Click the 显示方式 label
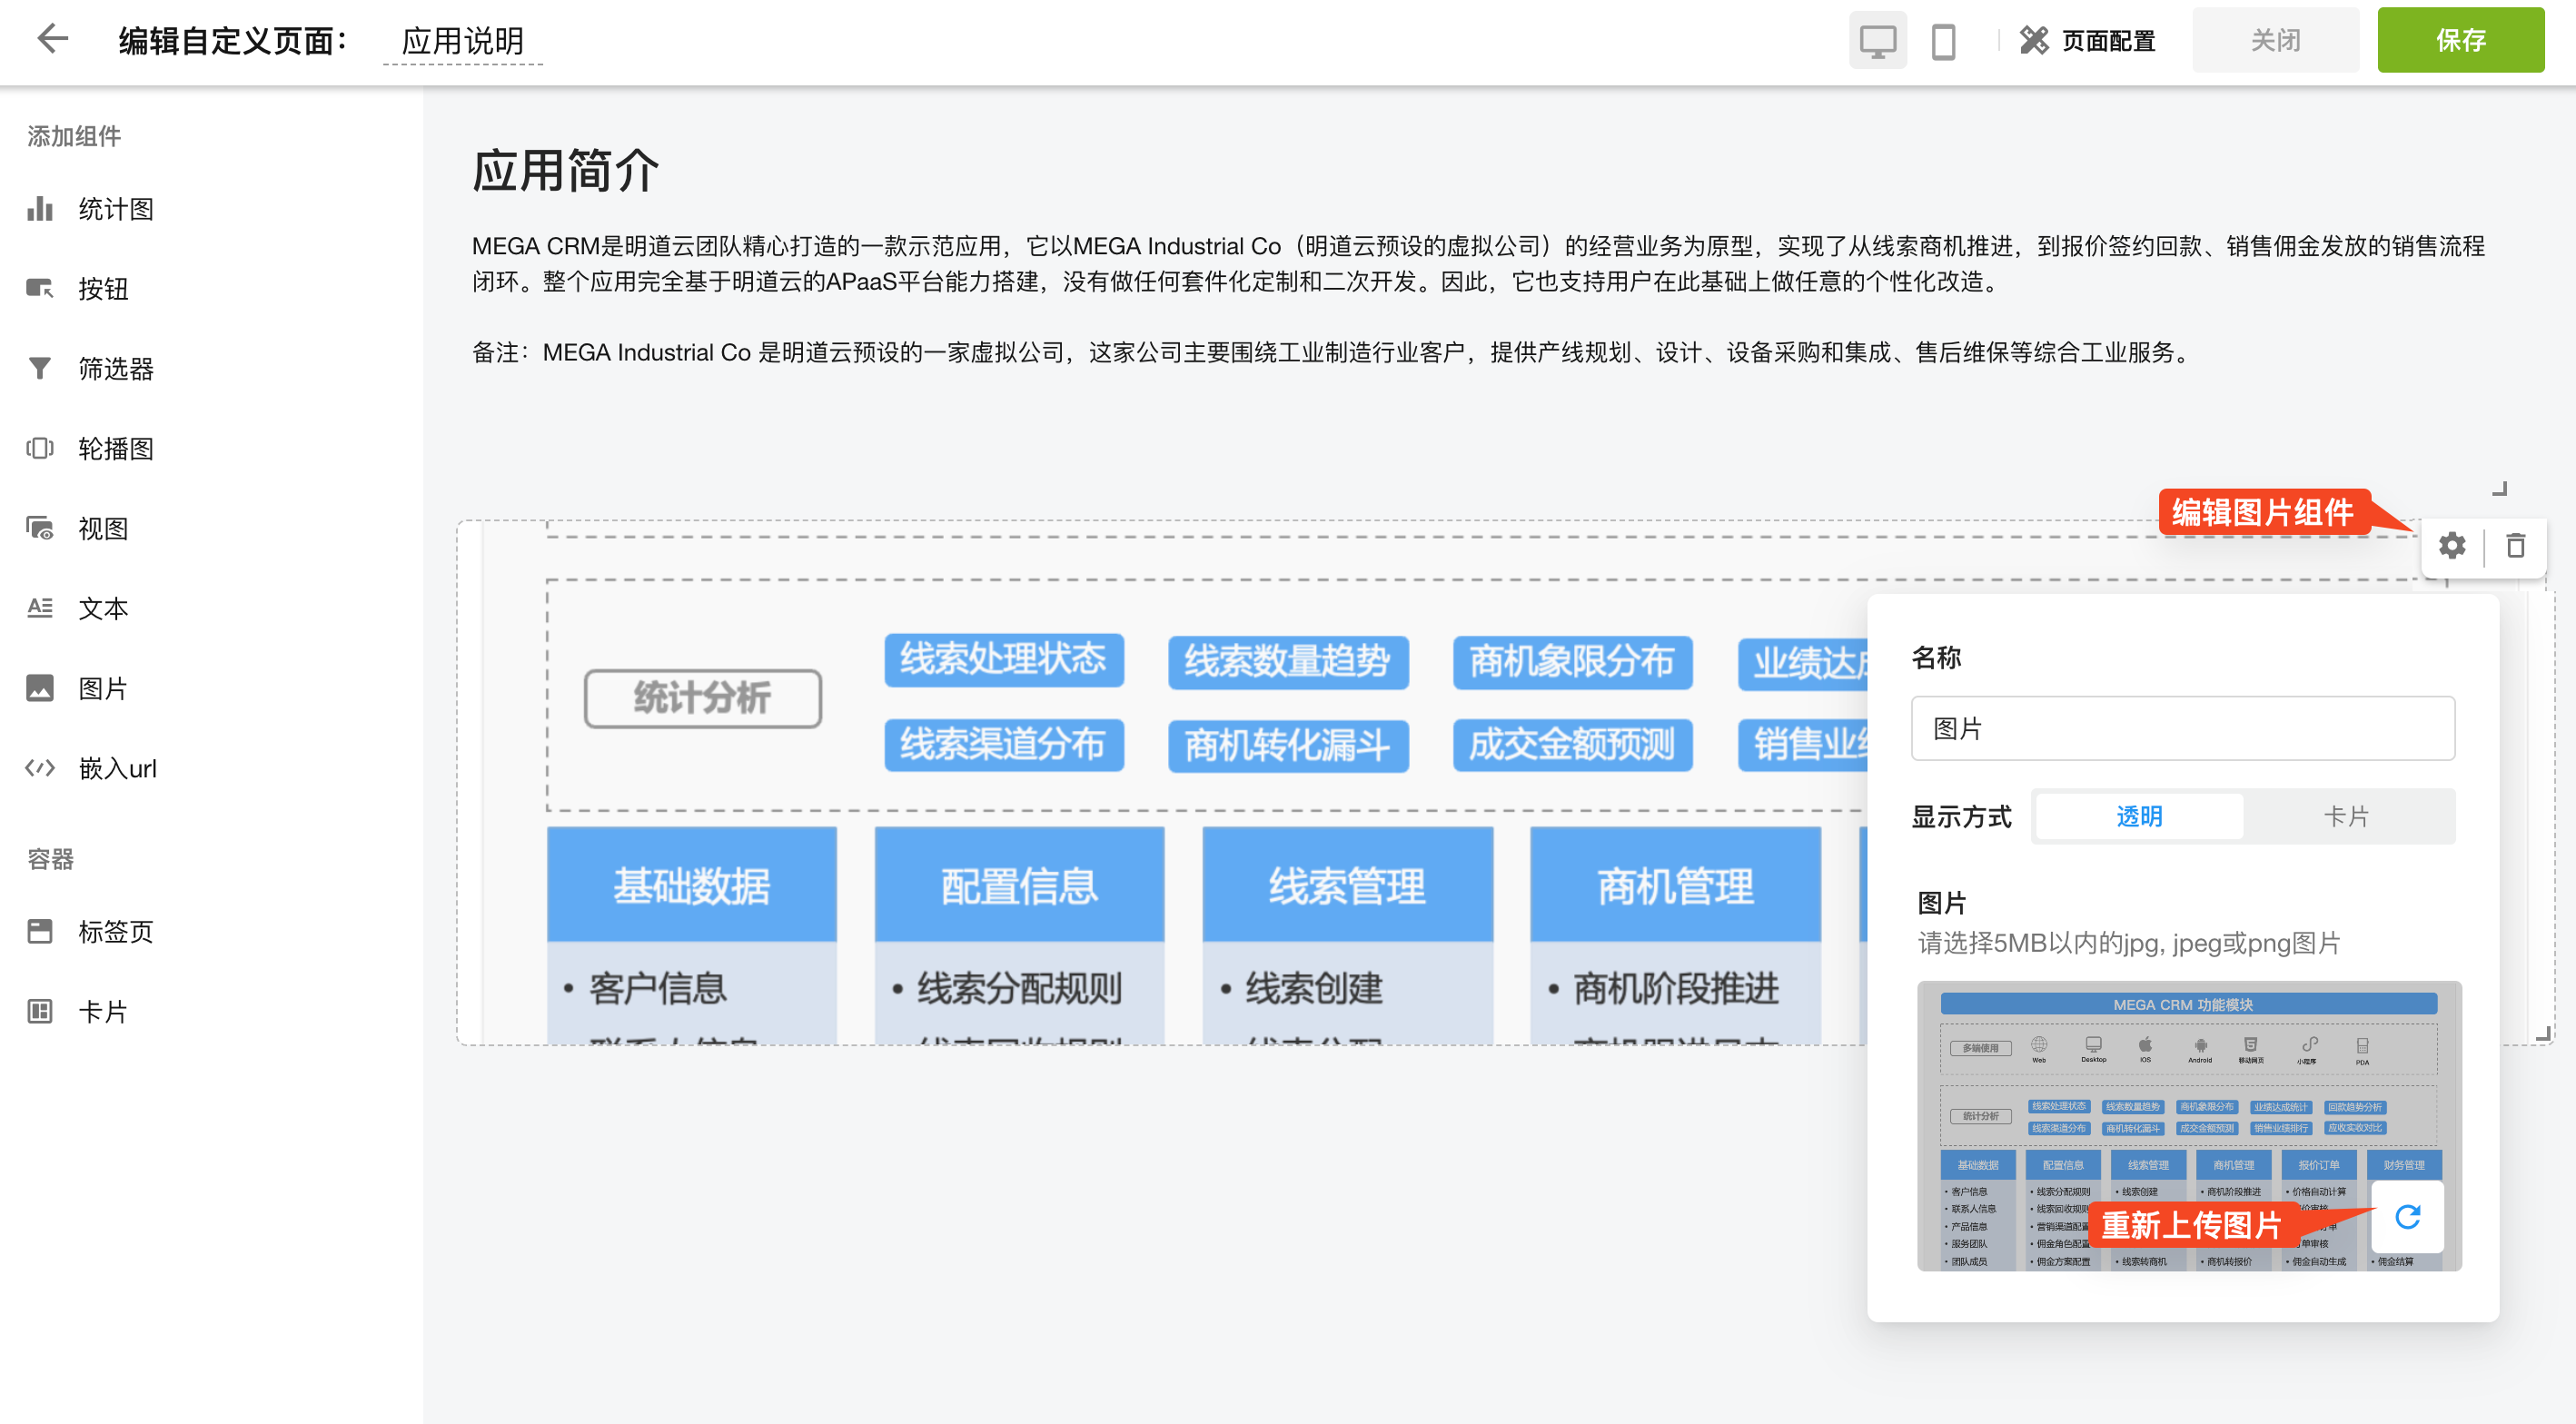The image size is (2576, 1424). pyautogui.click(x=1961, y=817)
